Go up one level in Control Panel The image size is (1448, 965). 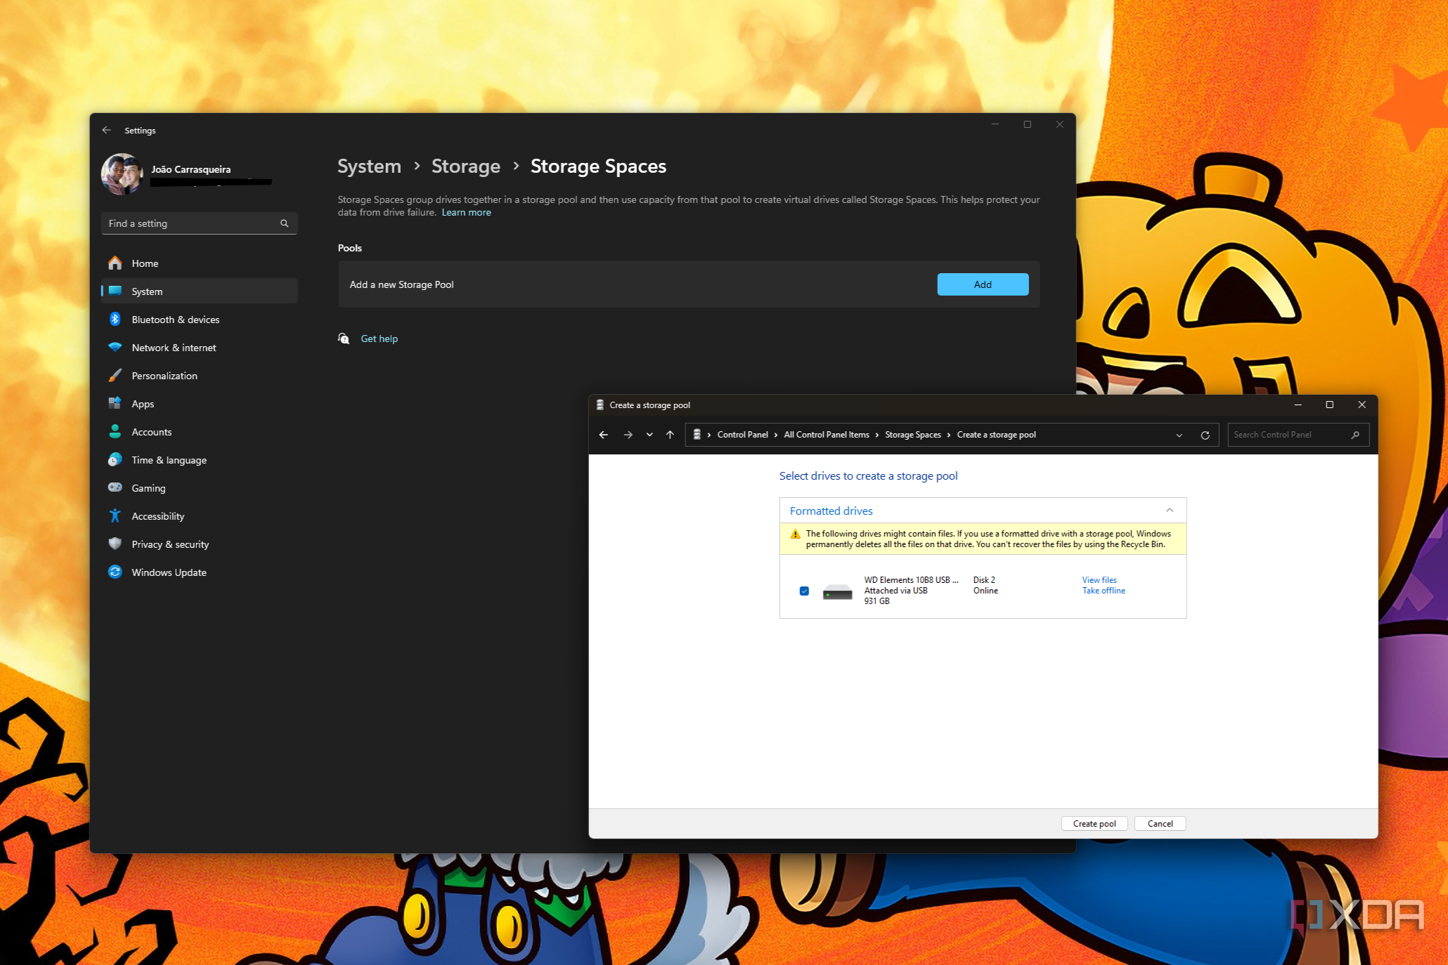pos(670,435)
